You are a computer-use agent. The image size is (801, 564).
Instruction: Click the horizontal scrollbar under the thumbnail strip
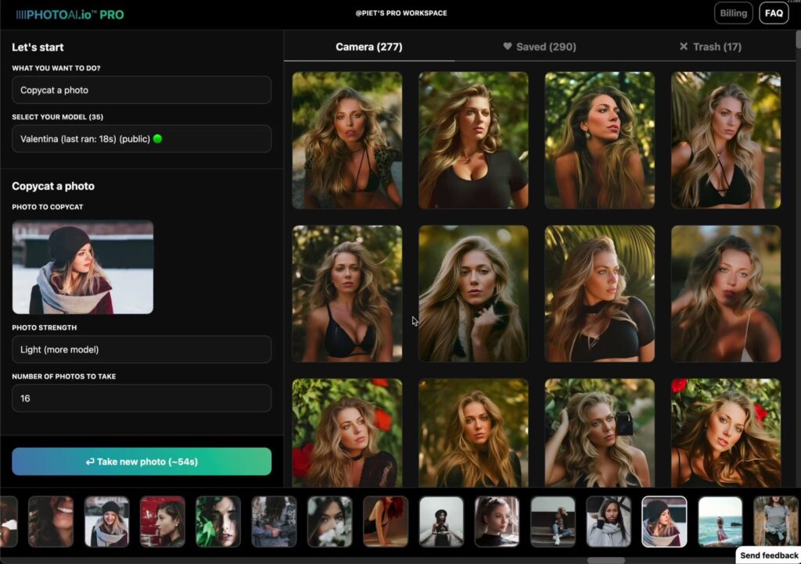coord(606,560)
